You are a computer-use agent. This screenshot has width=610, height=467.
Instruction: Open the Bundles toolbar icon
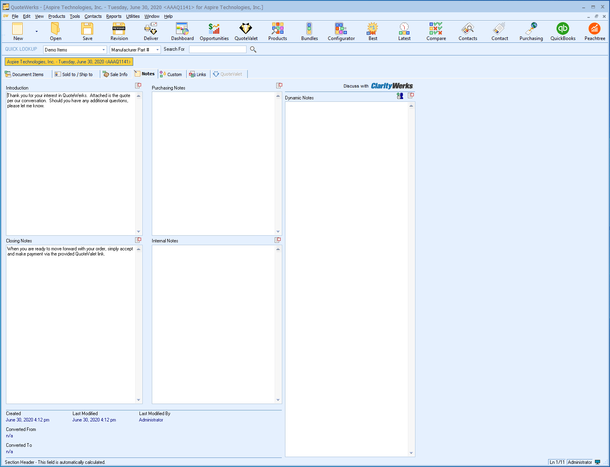[x=309, y=32]
